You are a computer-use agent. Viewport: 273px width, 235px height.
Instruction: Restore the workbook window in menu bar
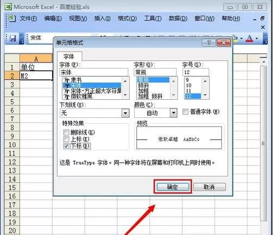pos(263,18)
